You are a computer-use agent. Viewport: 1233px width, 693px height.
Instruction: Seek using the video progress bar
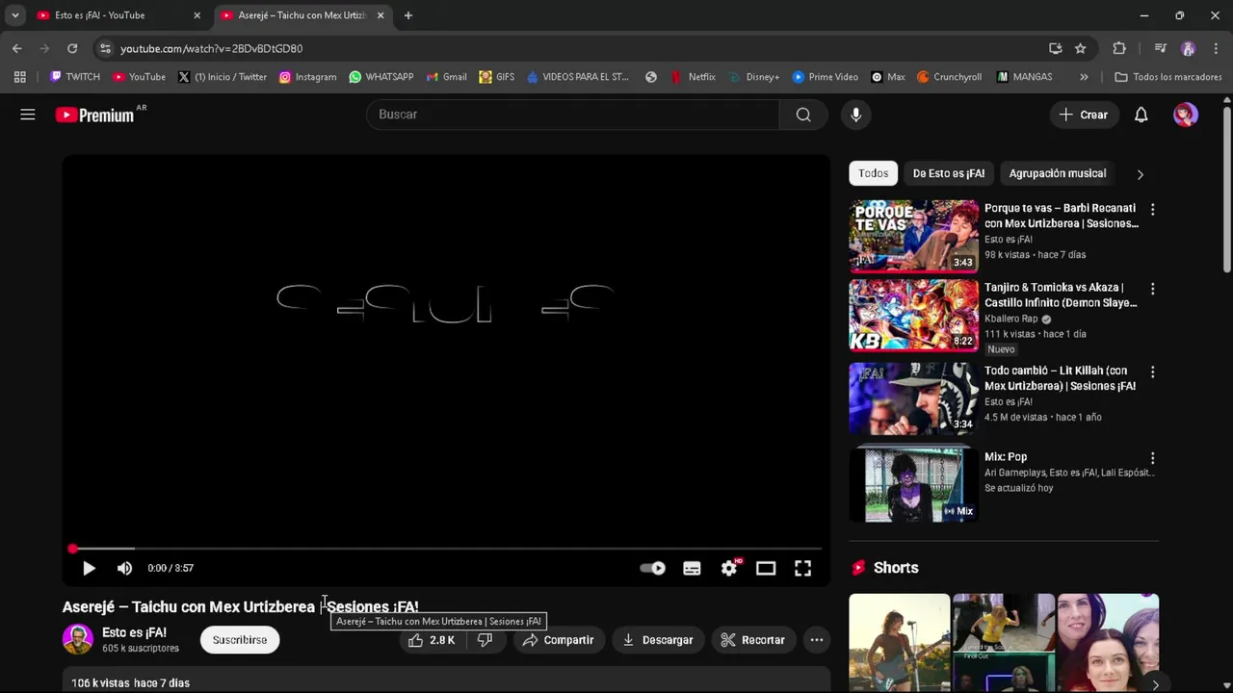(446, 549)
